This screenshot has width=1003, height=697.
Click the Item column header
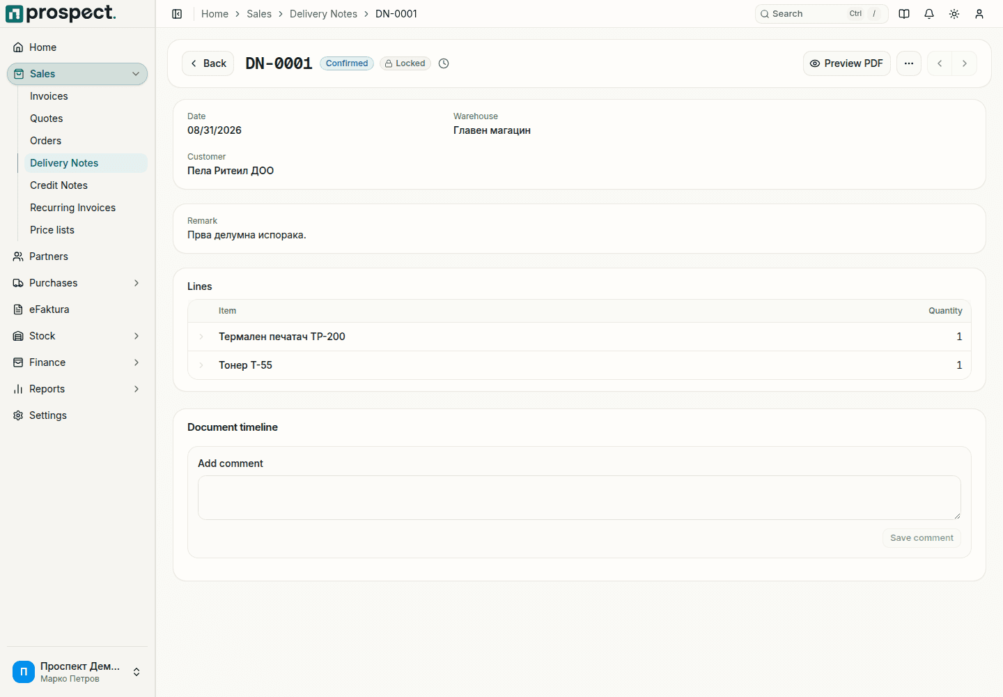(227, 311)
